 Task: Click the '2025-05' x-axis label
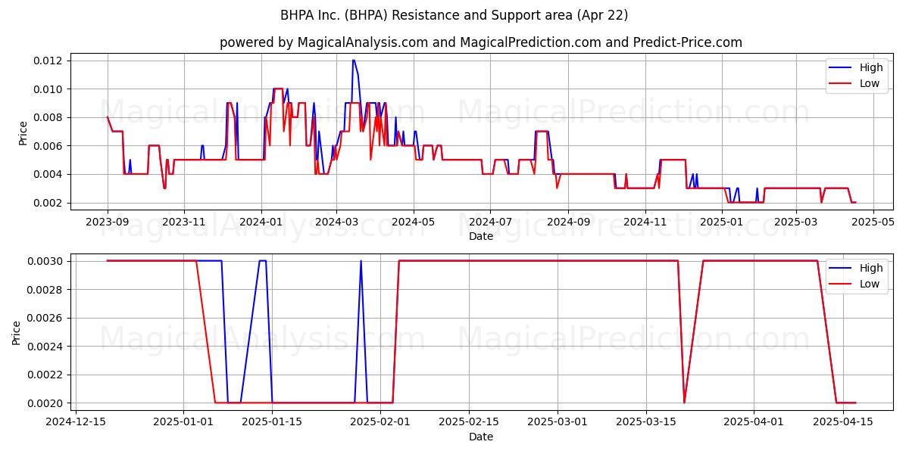point(873,222)
